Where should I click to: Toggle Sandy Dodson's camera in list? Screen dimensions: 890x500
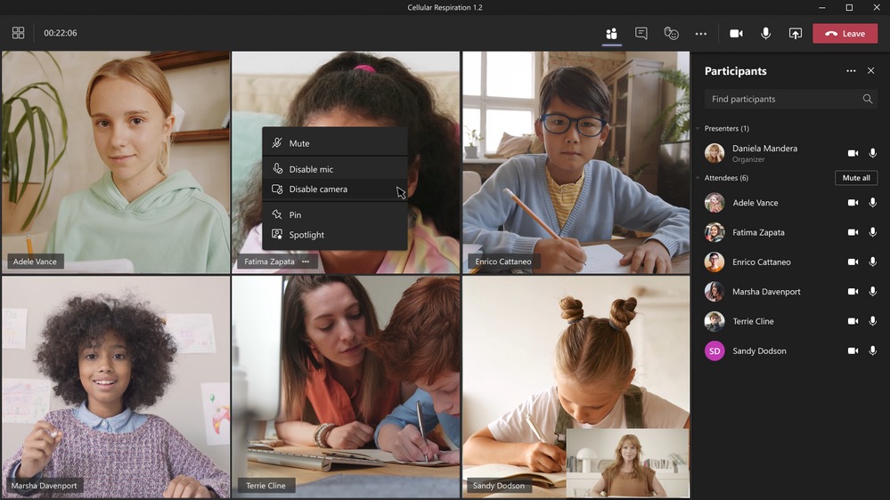click(853, 351)
